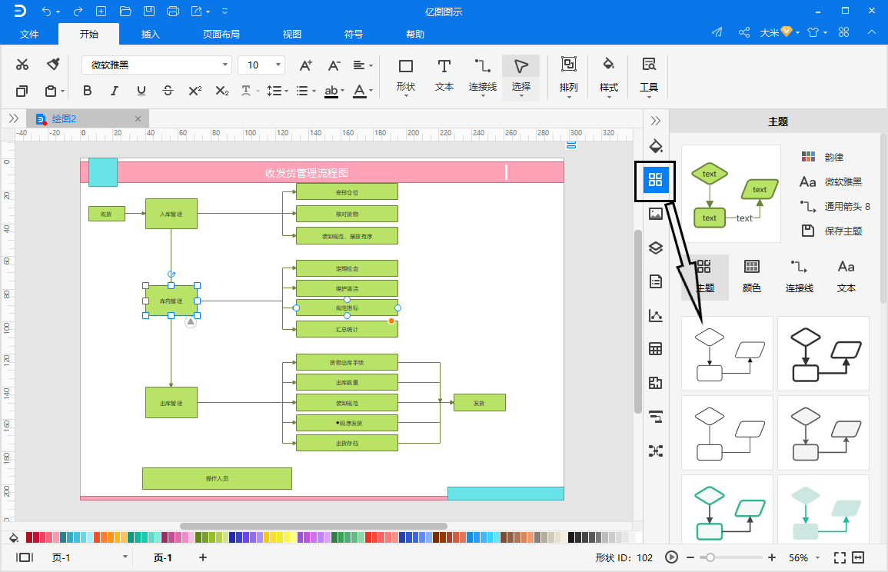This screenshot has height=572, width=888.
Task: Open the 文件 menu
Action: tap(29, 34)
